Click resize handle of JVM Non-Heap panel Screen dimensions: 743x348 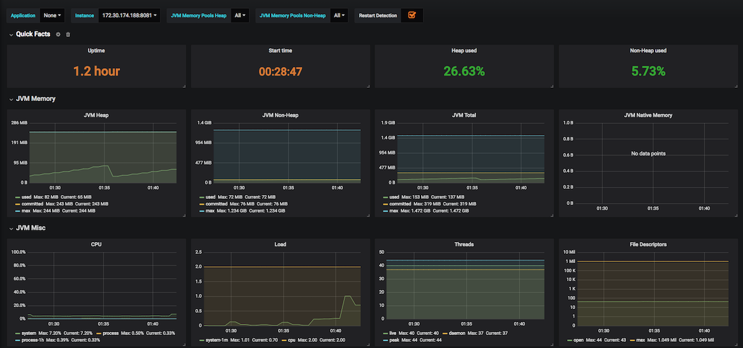coord(368,215)
